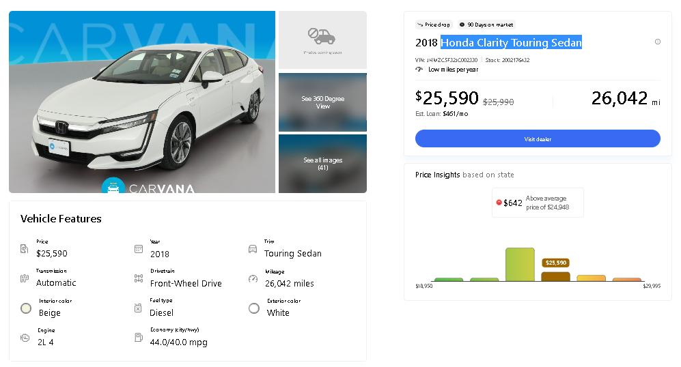Click the transmission icon beside Automatic
Image resolution: width=681 pixels, height=367 pixels.
(25, 278)
